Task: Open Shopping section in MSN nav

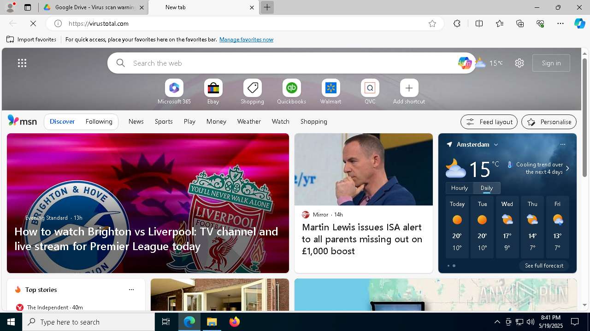Action: (x=313, y=121)
